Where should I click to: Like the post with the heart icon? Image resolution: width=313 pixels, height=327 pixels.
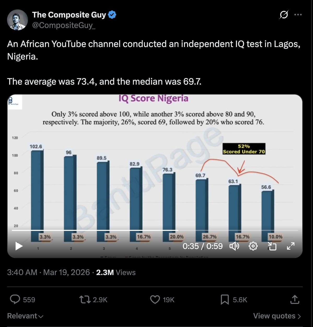pos(155,299)
